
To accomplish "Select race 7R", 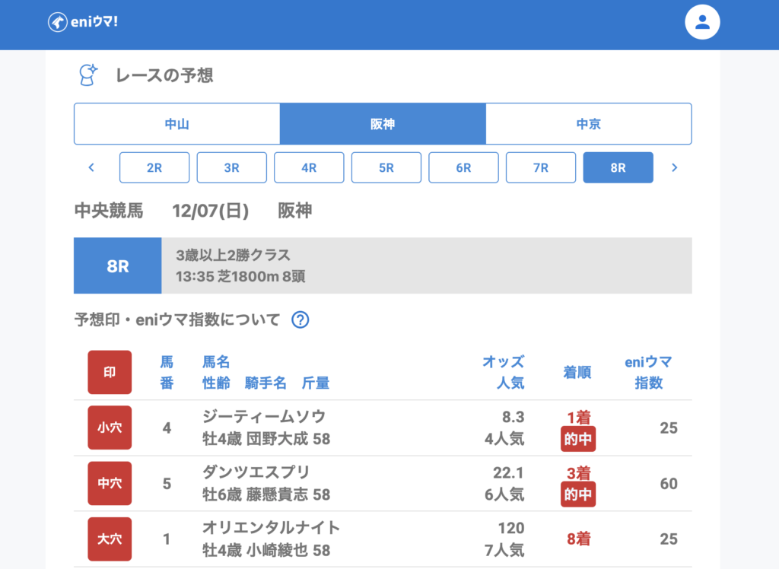I will coord(541,167).
